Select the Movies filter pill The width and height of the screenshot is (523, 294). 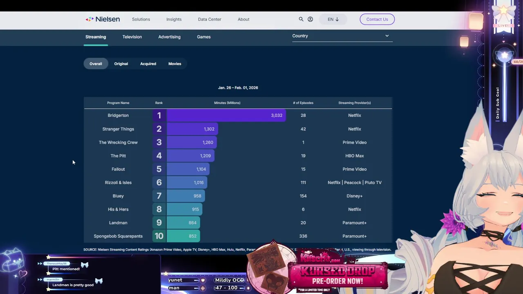coord(174,64)
